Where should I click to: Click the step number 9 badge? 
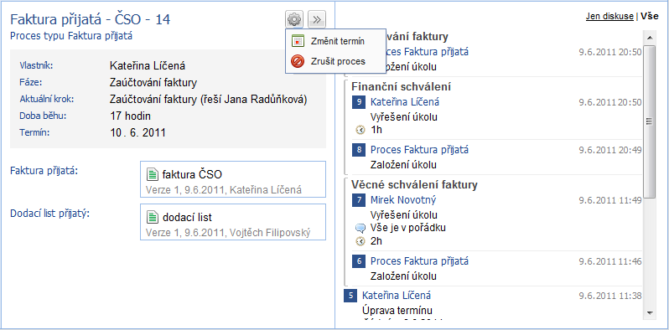[359, 102]
